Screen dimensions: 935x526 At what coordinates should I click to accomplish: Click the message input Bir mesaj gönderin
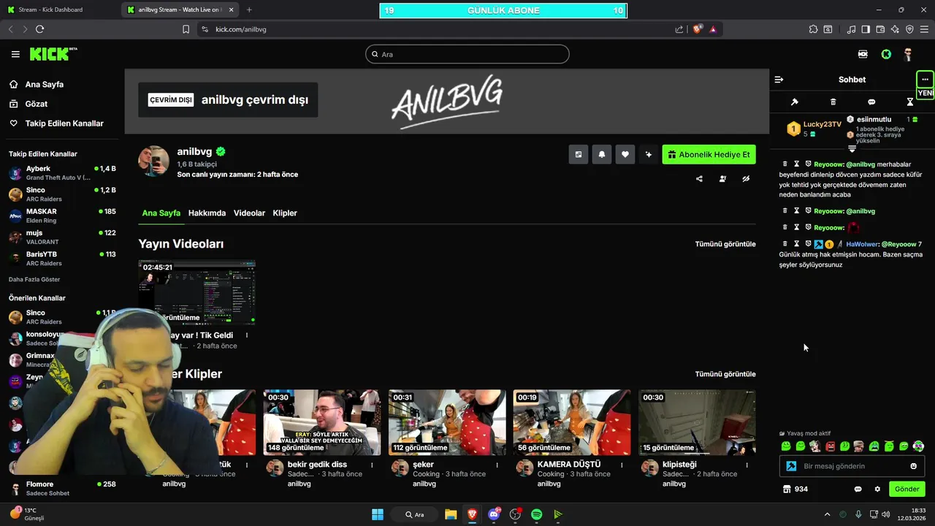pos(852,466)
